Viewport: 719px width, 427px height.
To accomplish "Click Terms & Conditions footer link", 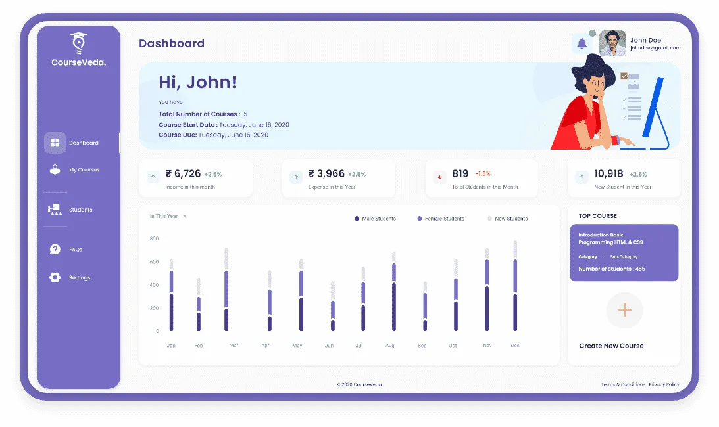I will pyautogui.click(x=623, y=384).
